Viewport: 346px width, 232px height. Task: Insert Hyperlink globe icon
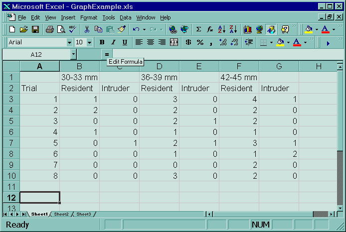173,29
